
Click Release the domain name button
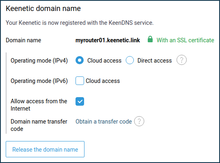point(45,149)
